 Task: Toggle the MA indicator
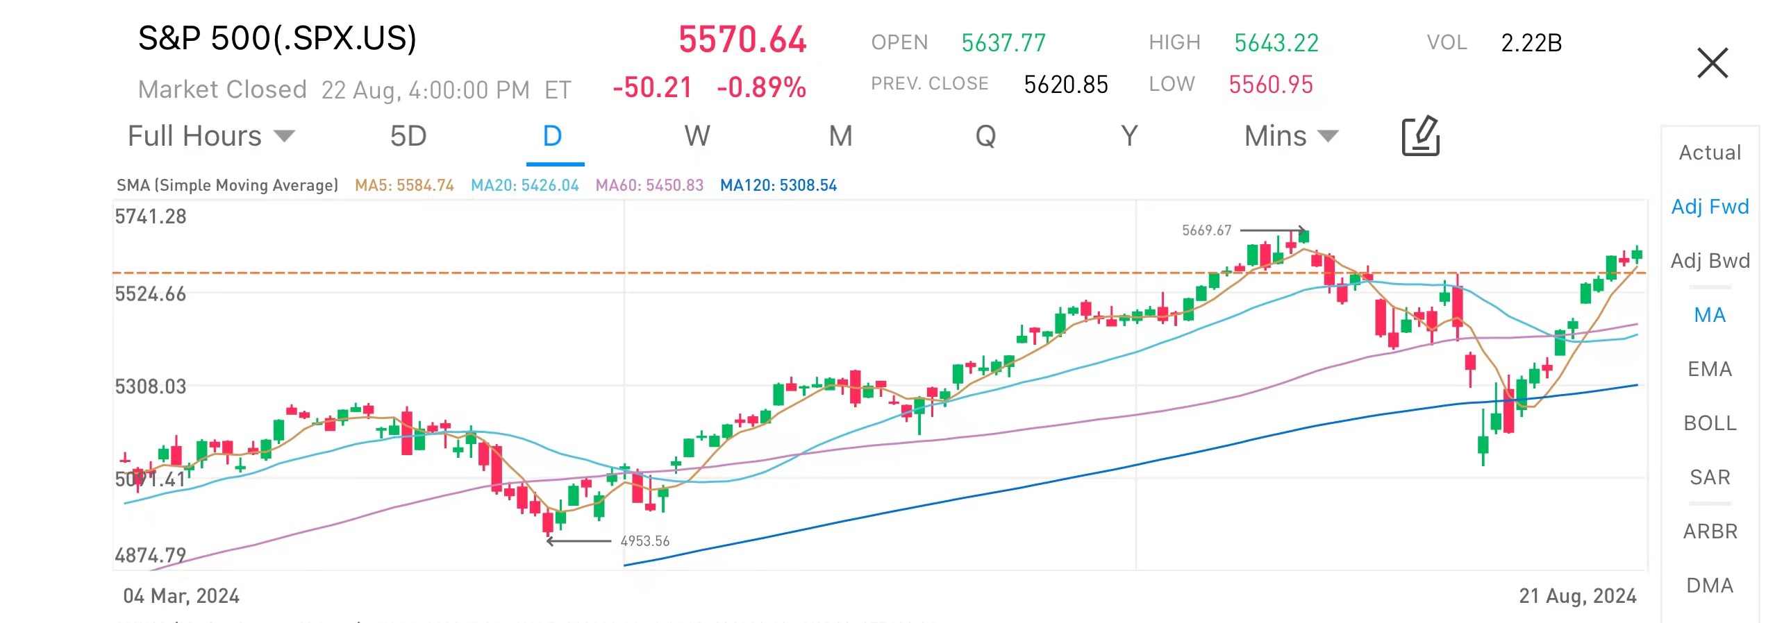pyautogui.click(x=1710, y=315)
